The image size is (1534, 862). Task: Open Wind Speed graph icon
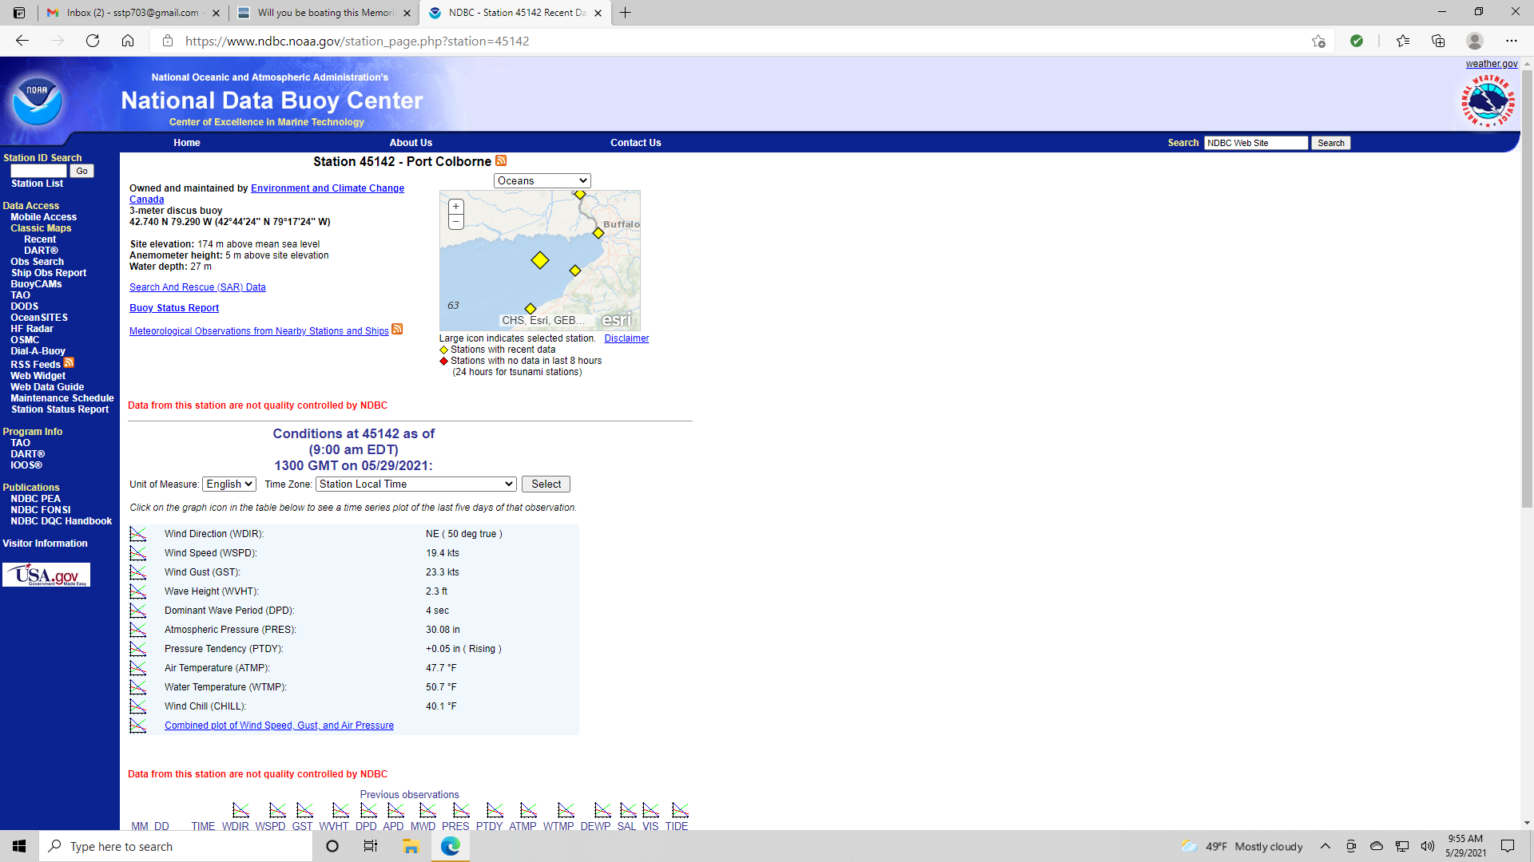click(138, 553)
